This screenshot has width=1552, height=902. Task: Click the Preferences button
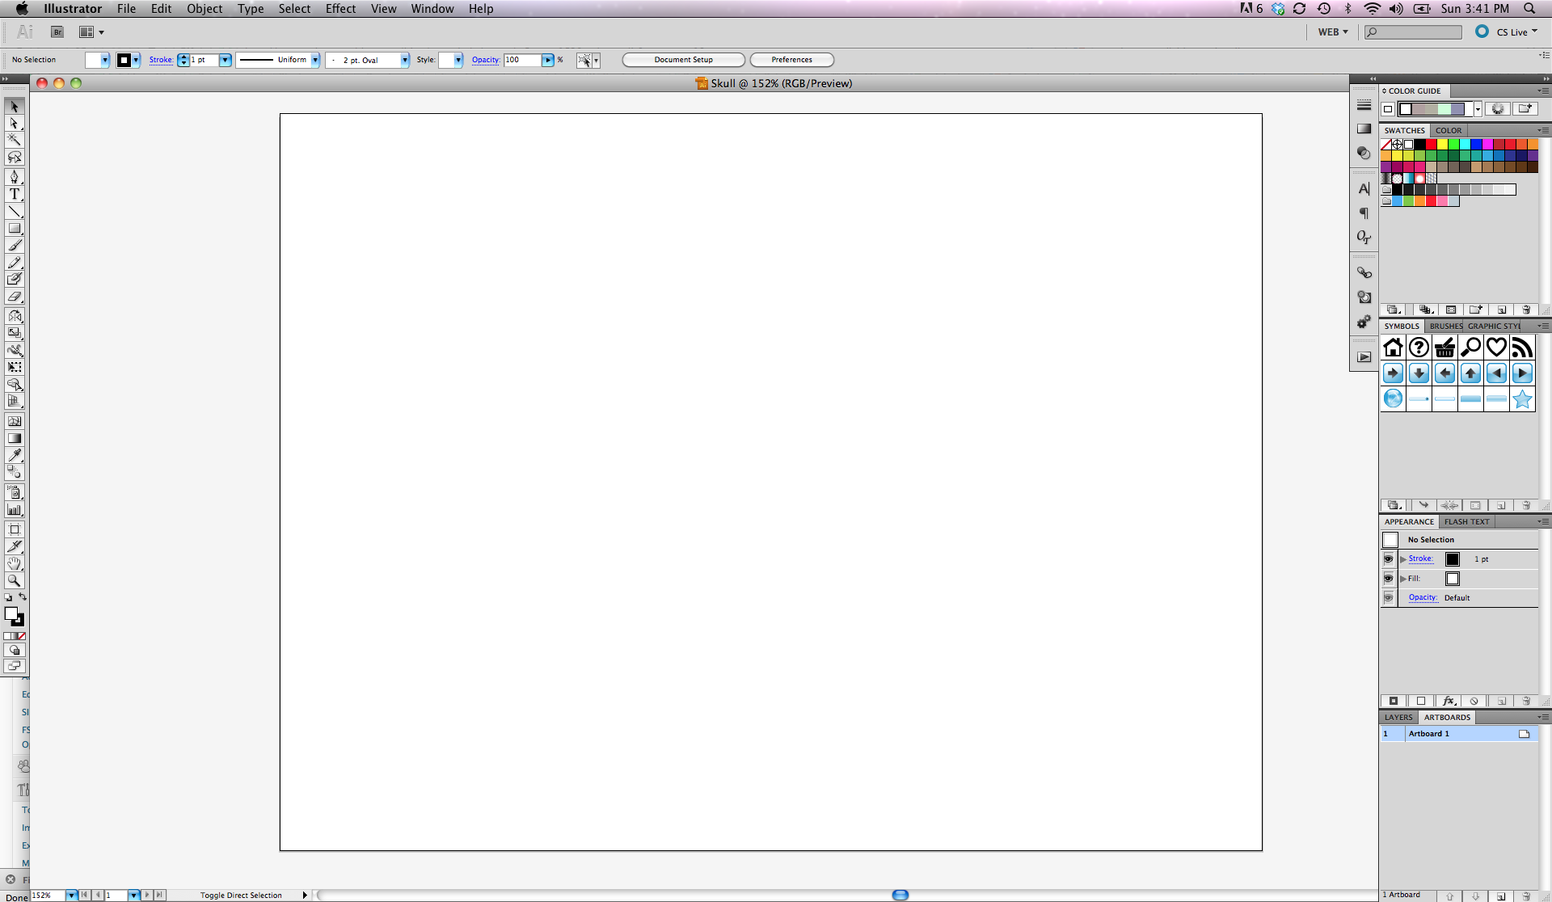tap(792, 60)
